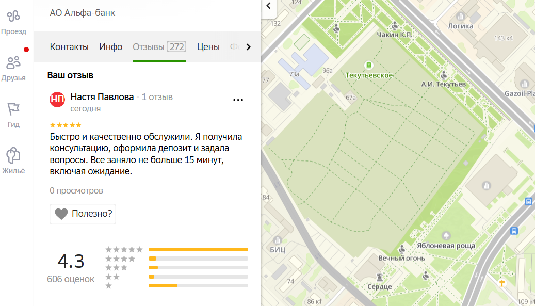
Task: Filter reviews by one-star rating bar
Action: pos(198,285)
